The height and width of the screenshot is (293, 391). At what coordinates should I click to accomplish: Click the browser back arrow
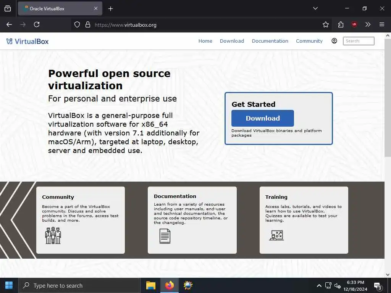pyautogui.click(x=9, y=24)
